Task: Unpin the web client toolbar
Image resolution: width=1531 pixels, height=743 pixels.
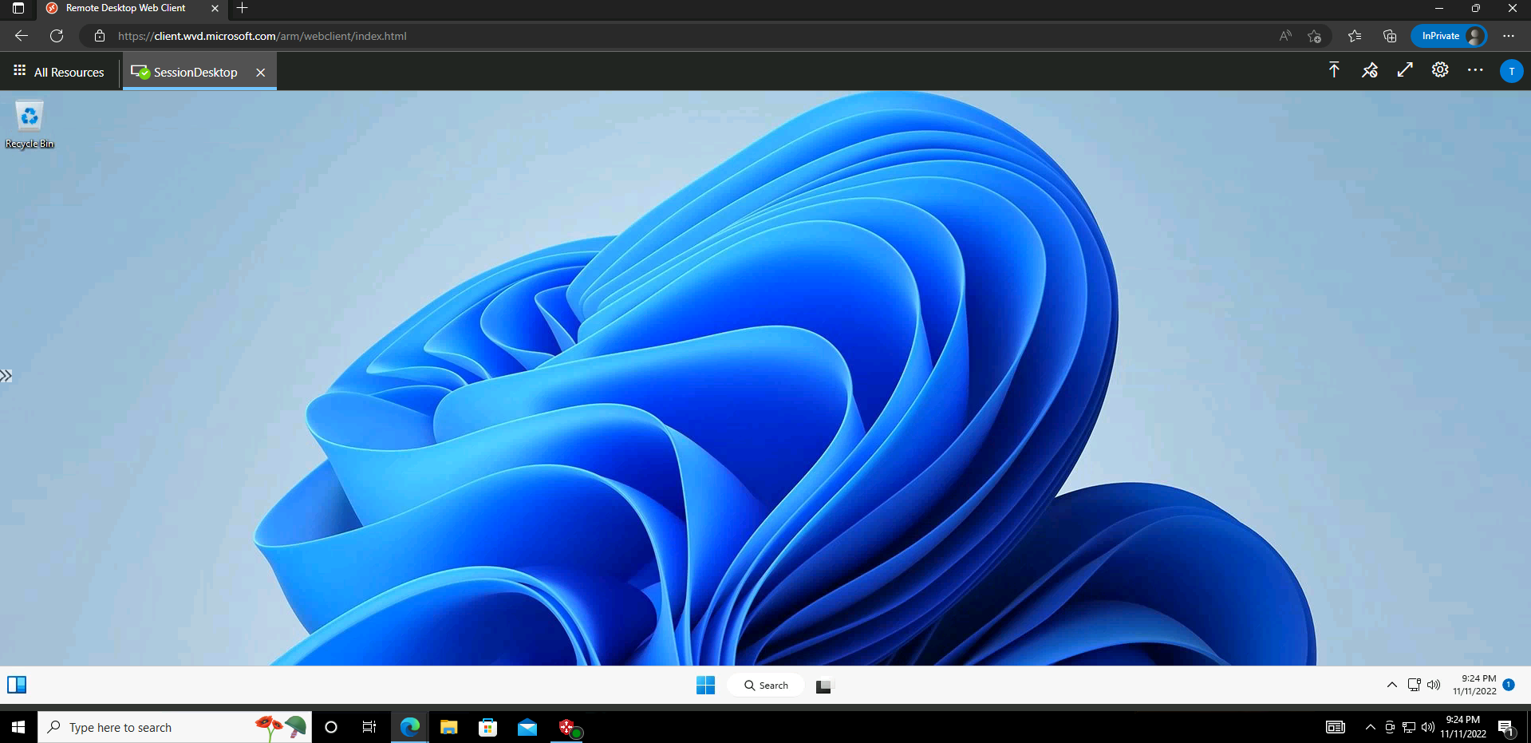Action: (x=1370, y=70)
